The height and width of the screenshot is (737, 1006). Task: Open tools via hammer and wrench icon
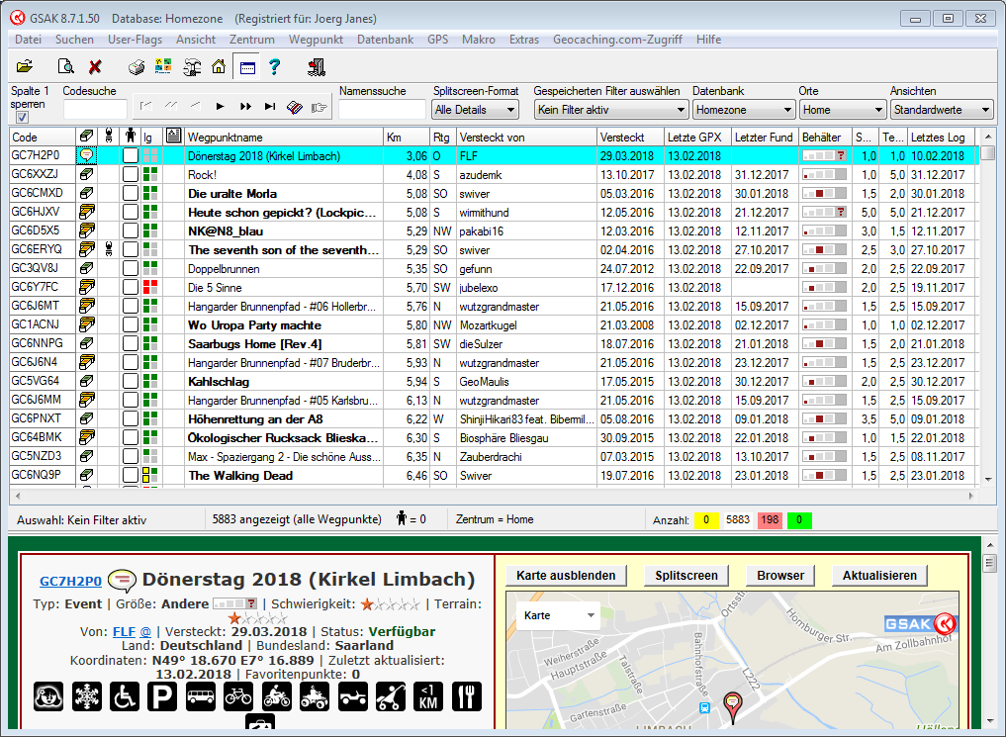pyautogui.click(x=192, y=66)
